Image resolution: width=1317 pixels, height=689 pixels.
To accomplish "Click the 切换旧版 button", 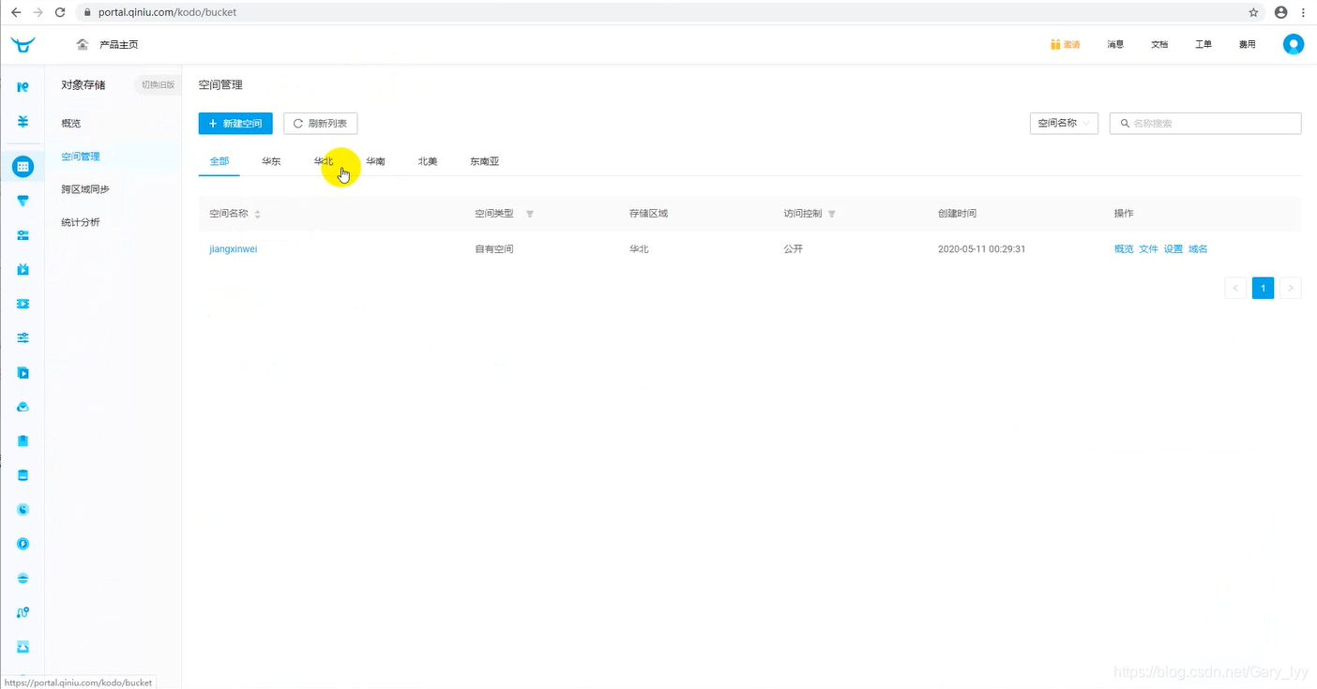I will 158,84.
